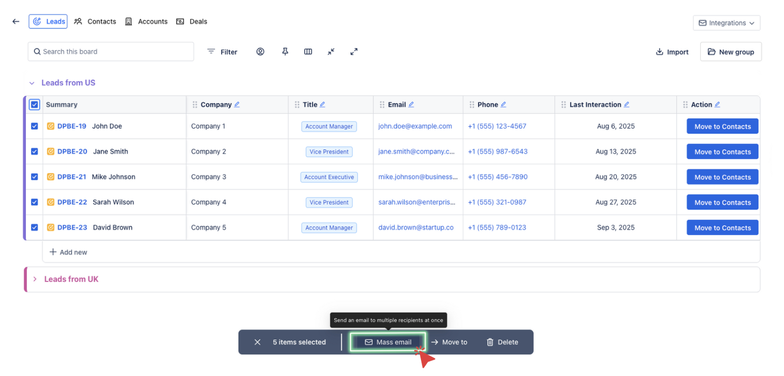Open the Integrations dropdown
Image resolution: width=784 pixels, height=376 pixels.
(x=726, y=23)
